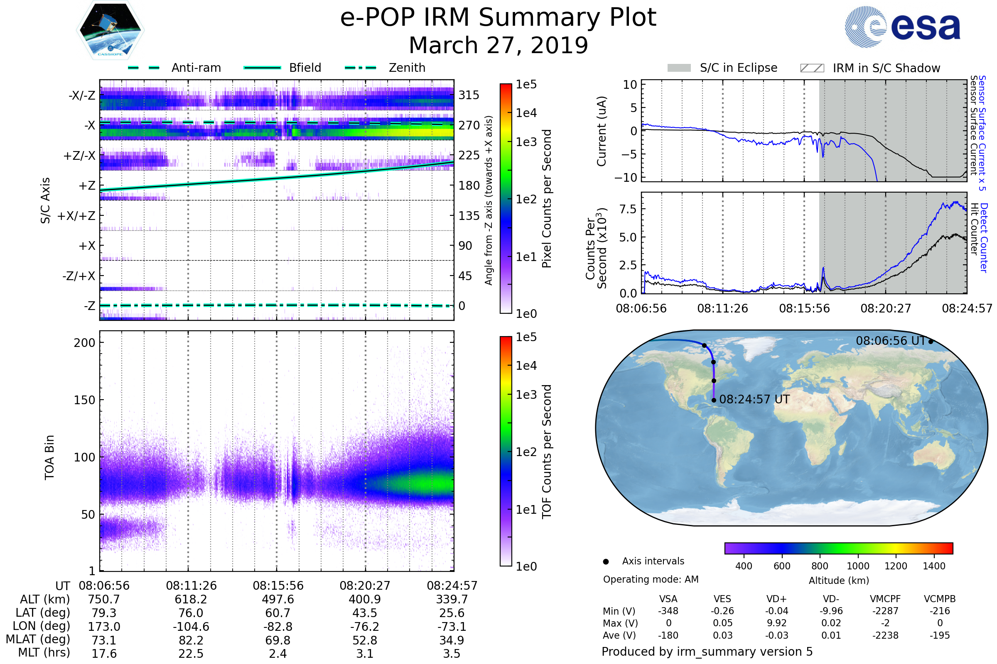997x664 pixels.
Task: Click the altitude colorbar under the map
Action: click(838, 548)
